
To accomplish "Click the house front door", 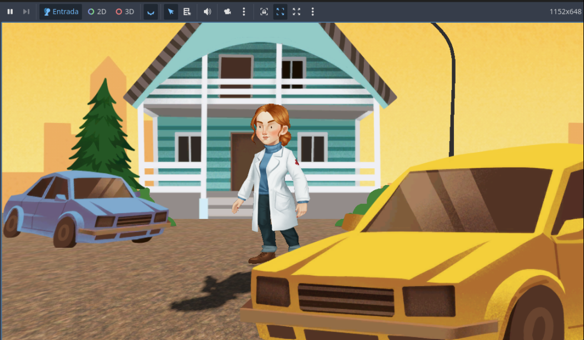I will 242,161.
